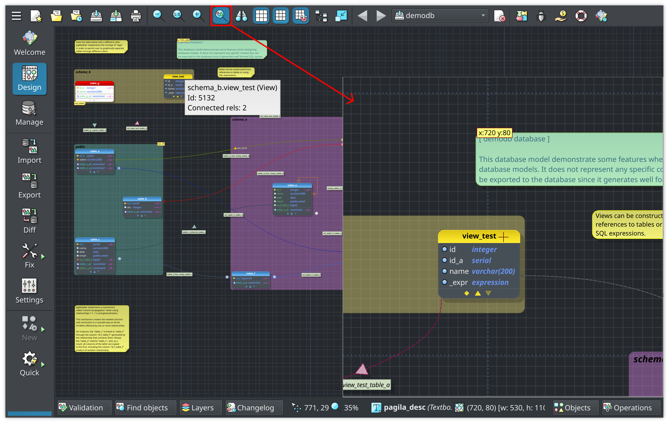Viewport: 669px width, 423px height.
Task: Expand the Quick actions submenu arrow
Action: coord(43,364)
